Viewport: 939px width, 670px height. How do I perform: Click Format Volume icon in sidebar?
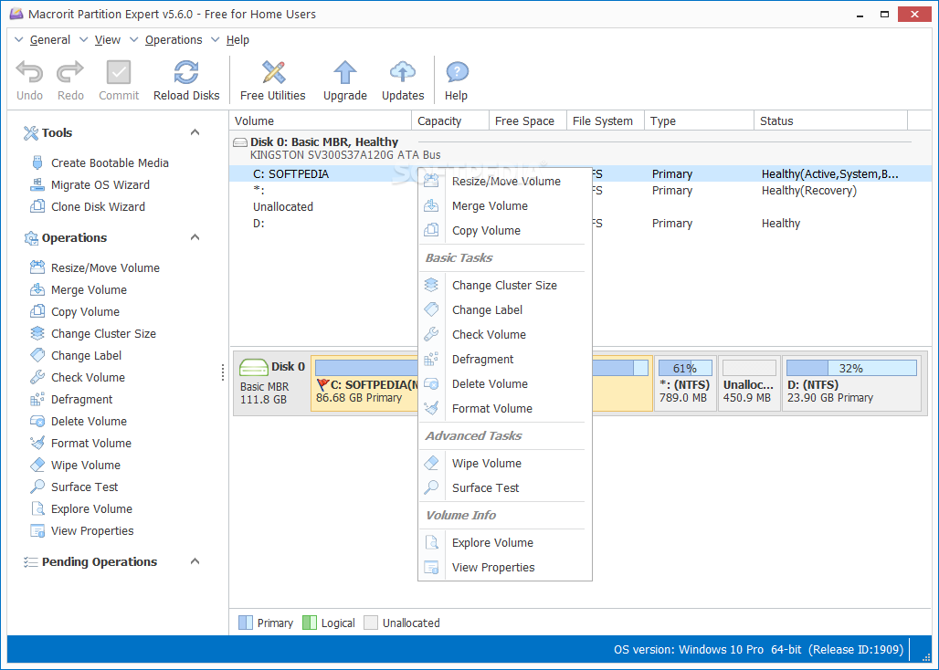(x=37, y=444)
